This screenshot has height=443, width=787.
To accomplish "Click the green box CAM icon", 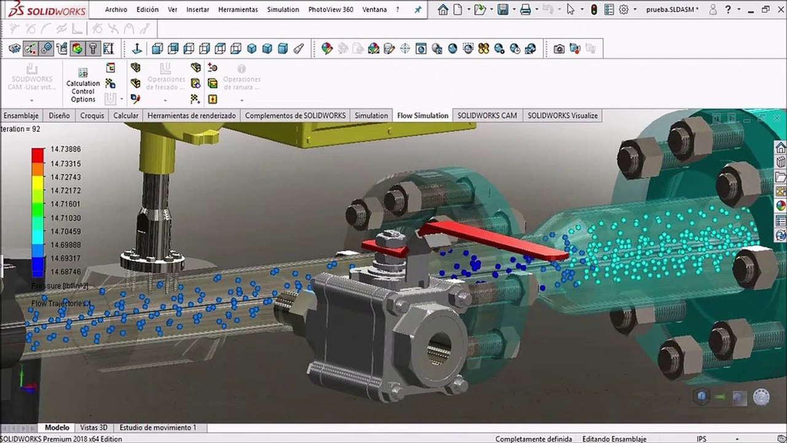I will [213, 83].
